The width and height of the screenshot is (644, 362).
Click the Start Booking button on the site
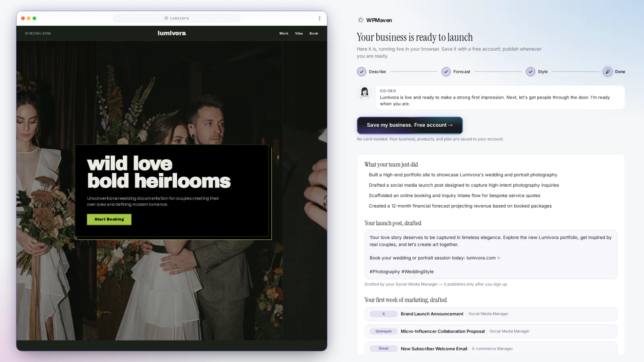109,219
